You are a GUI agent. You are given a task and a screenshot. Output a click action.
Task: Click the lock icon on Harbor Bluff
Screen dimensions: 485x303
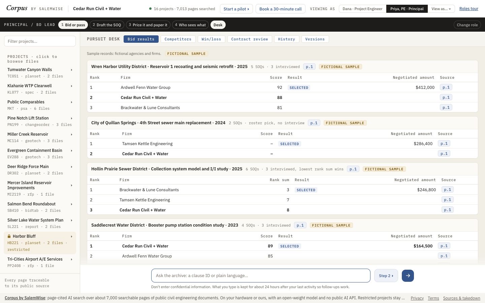click(x=9, y=236)
